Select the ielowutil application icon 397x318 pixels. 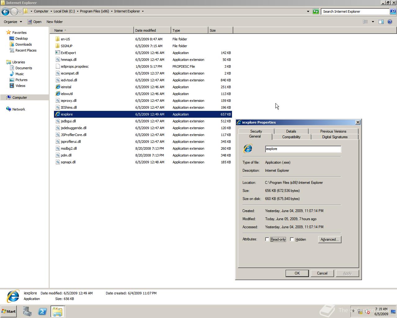(57, 94)
